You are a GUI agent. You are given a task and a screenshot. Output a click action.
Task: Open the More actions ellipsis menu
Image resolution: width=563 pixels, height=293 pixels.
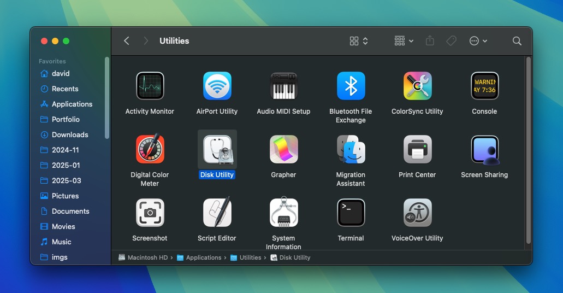tap(478, 41)
